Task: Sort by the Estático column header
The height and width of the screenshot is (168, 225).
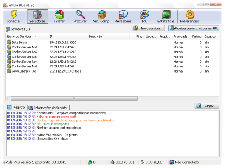Action: click(210, 36)
